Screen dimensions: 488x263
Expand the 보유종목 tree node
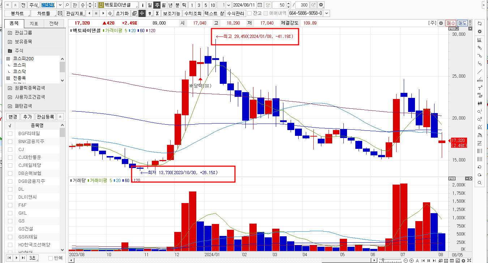point(10,42)
